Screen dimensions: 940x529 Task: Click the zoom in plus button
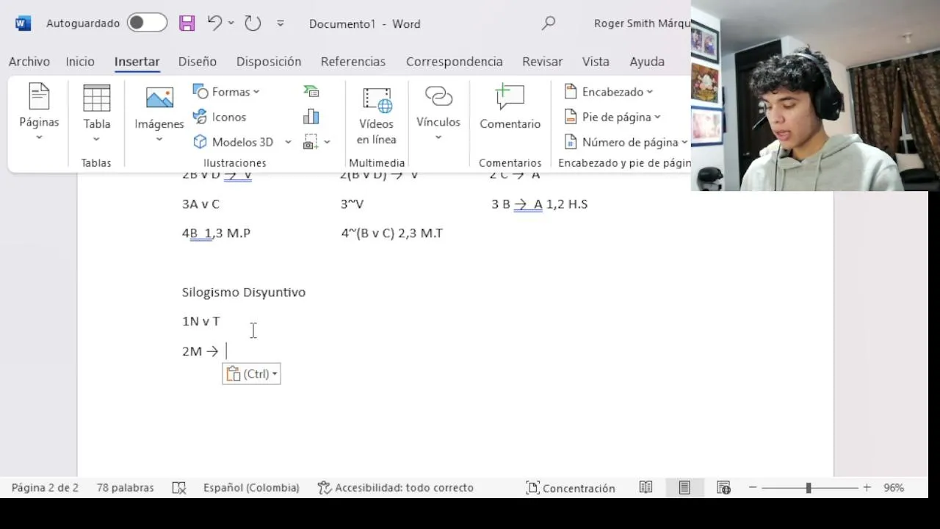coord(867,488)
